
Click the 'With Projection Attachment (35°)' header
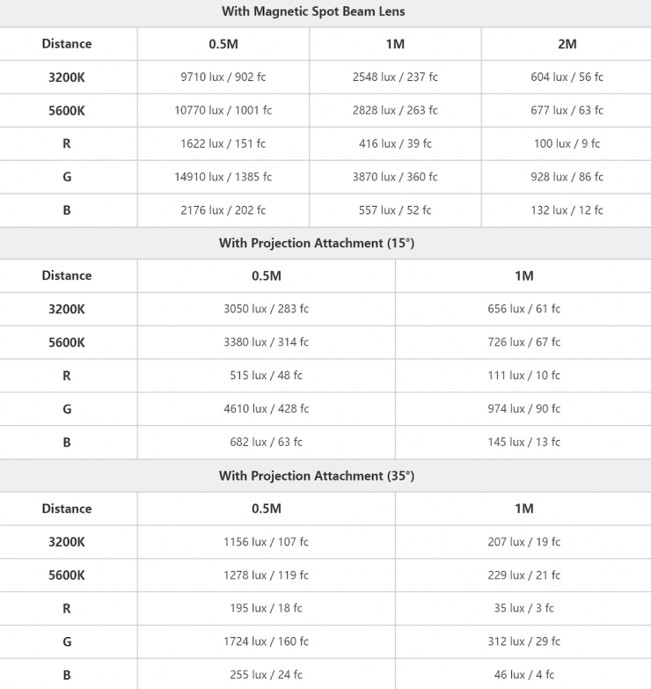(x=325, y=475)
